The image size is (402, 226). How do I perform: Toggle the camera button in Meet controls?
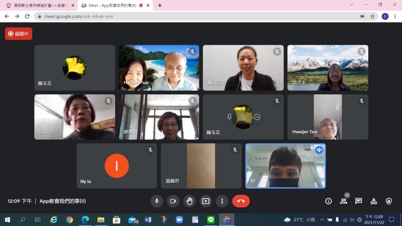point(173,201)
